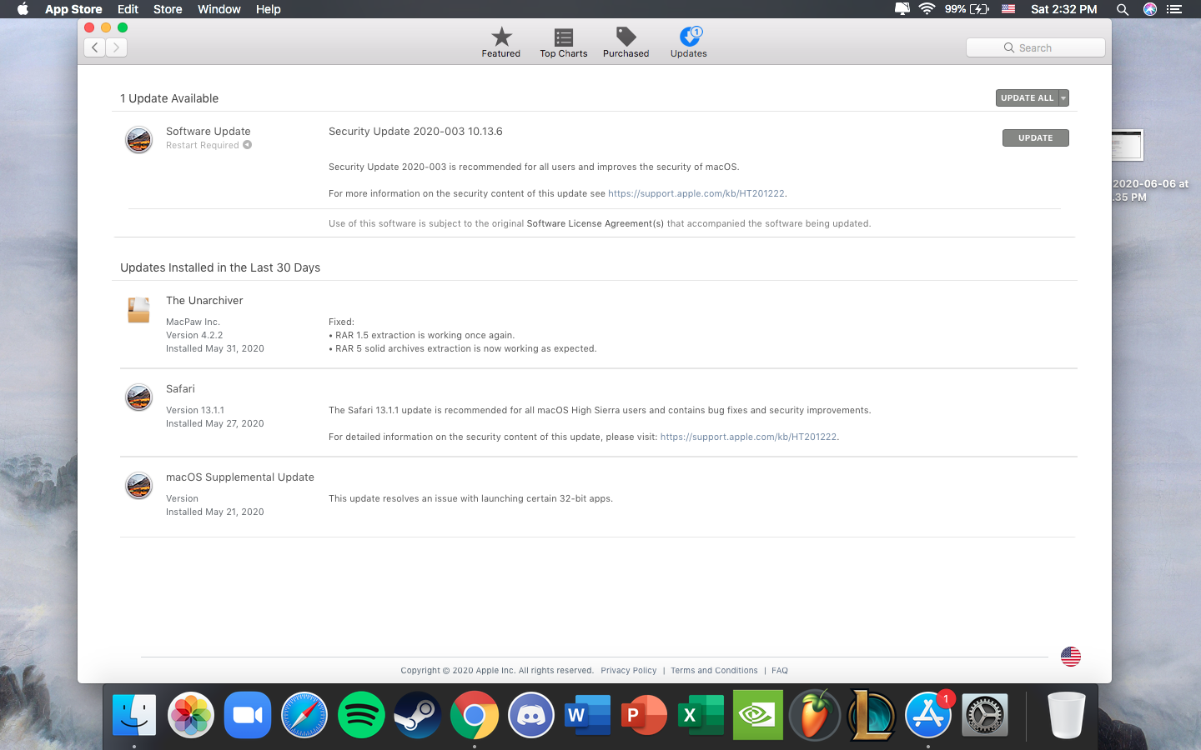Open Safari from the Dock
1201x750 pixels.
coord(304,715)
